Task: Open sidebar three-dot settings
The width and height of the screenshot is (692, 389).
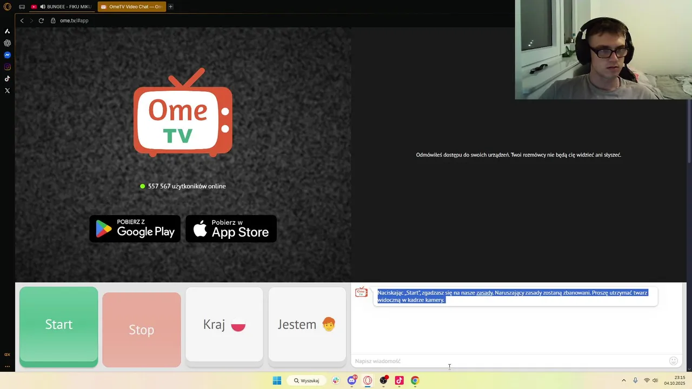Action: tap(7, 366)
